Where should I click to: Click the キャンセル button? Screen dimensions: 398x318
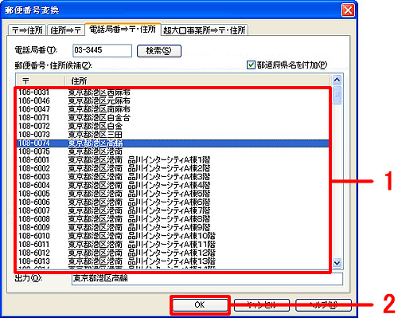point(262,305)
